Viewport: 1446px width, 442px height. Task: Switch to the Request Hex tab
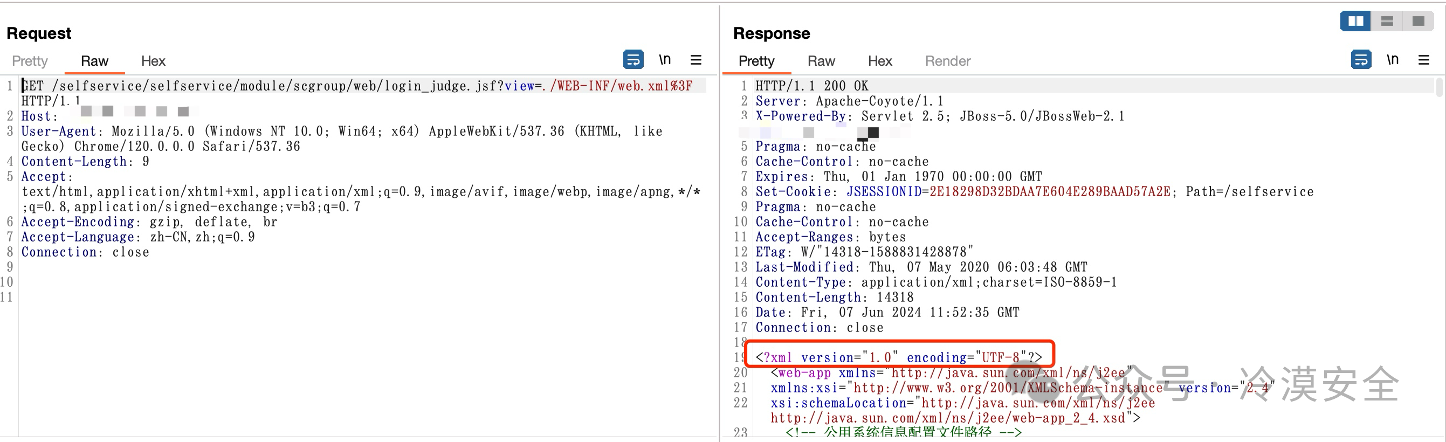[x=153, y=61]
